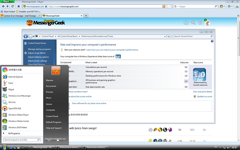
Task: Launch Mypal from the Start menu
Action: click(22, 89)
